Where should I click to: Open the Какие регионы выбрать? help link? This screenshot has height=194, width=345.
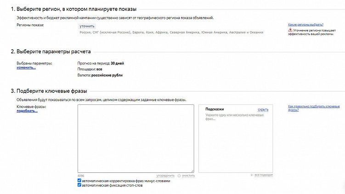(305, 24)
